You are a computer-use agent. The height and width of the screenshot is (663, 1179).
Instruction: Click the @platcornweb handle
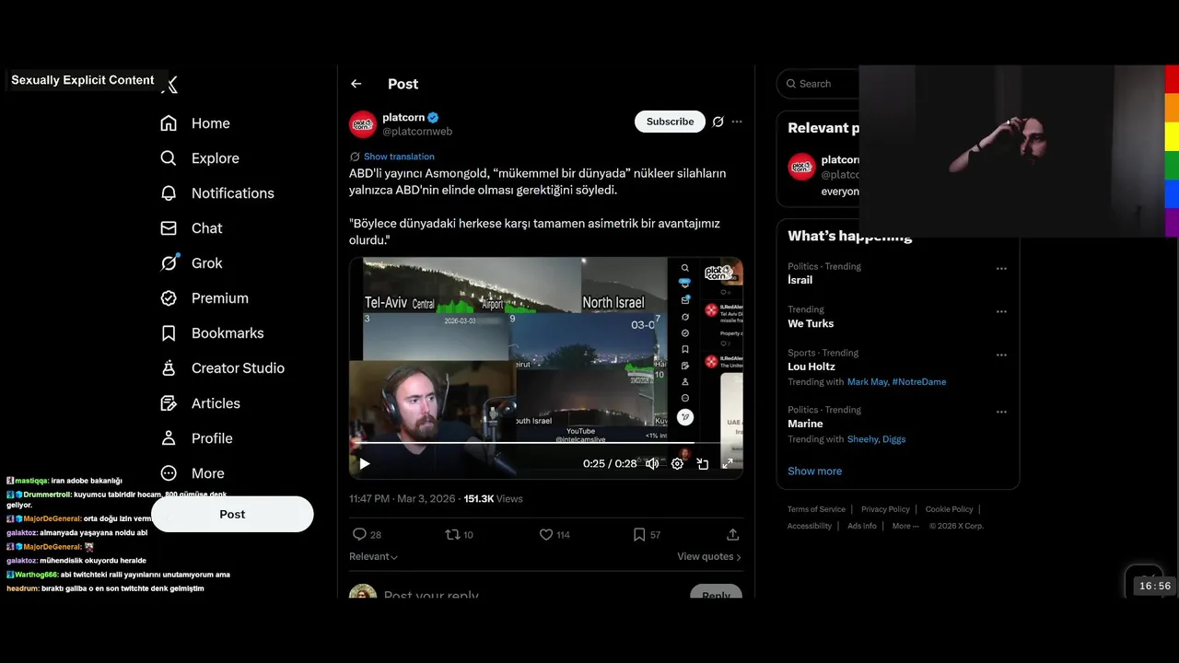point(417,132)
